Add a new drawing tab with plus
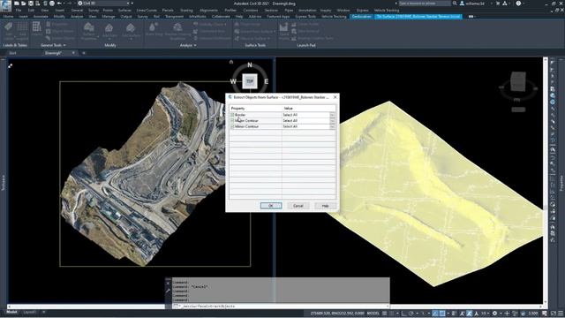Image resolution: width=565 pixels, height=318 pixels. (x=84, y=53)
